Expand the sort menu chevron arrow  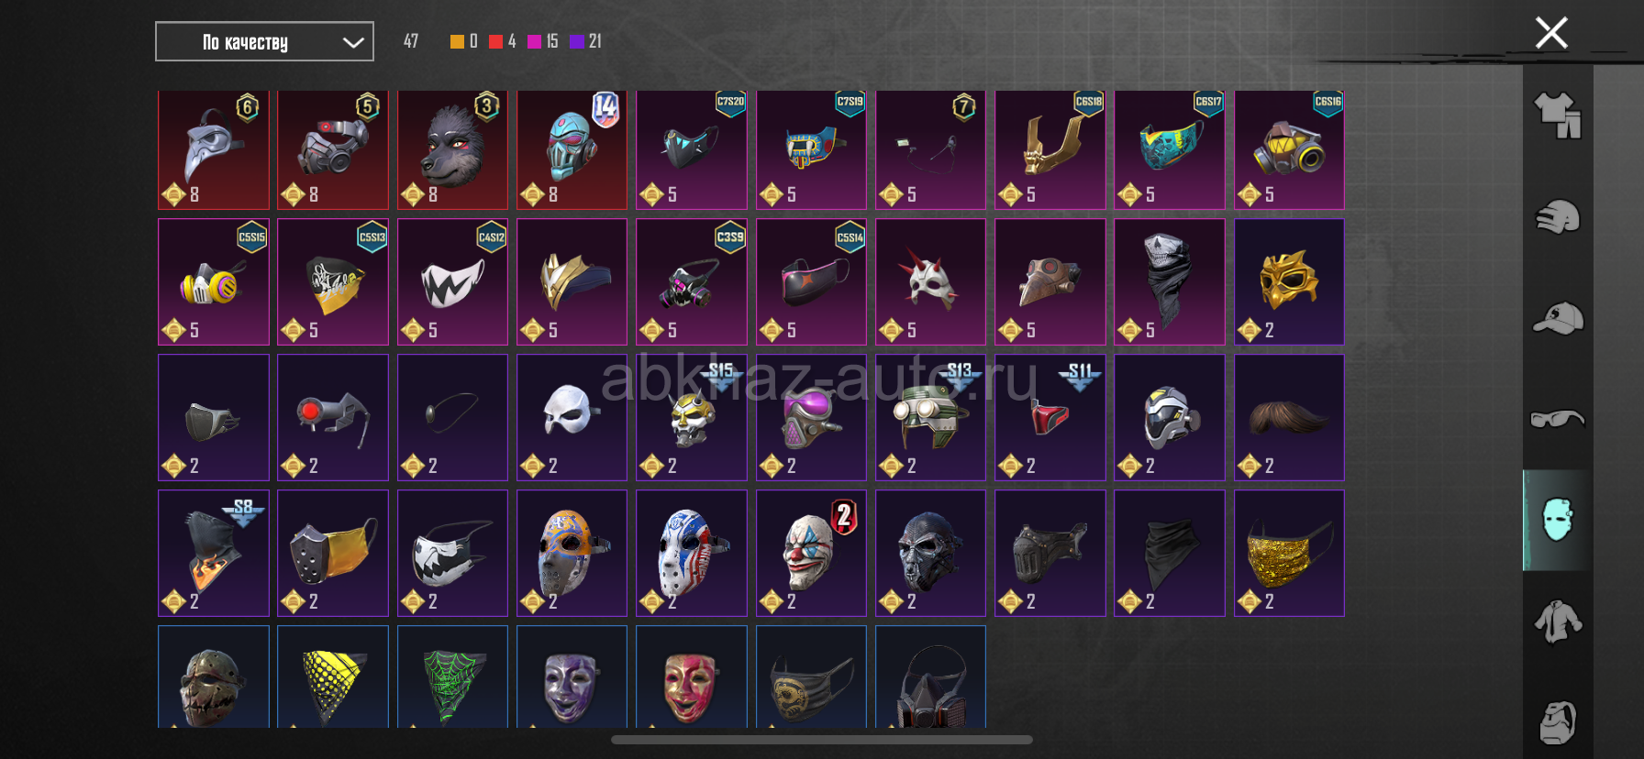coord(353,42)
